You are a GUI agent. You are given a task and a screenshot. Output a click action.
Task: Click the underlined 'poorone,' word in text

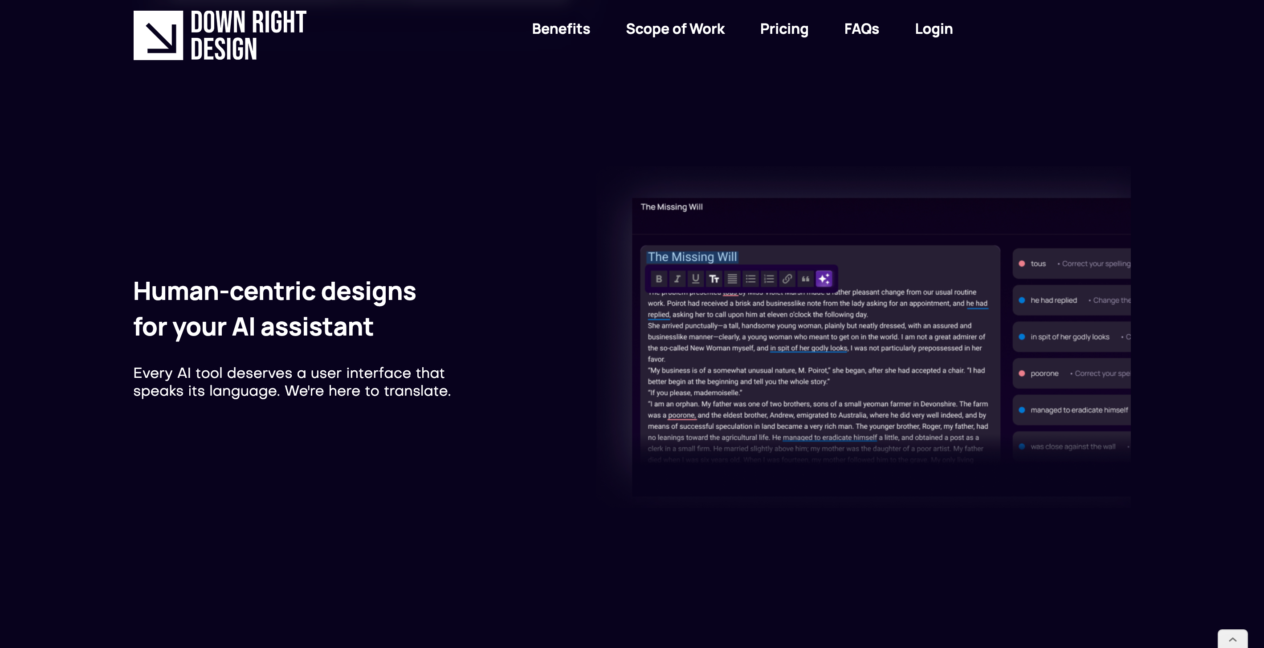click(x=681, y=415)
